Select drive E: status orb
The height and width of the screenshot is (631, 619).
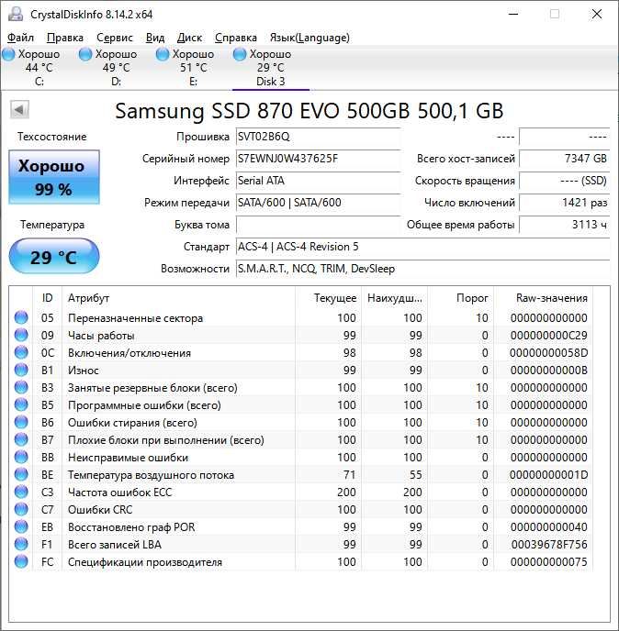point(163,54)
